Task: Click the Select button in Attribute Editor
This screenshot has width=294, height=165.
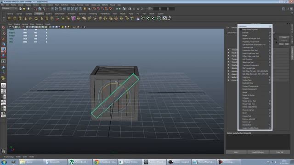Action: pyautogui.click(x=236, y=152)
